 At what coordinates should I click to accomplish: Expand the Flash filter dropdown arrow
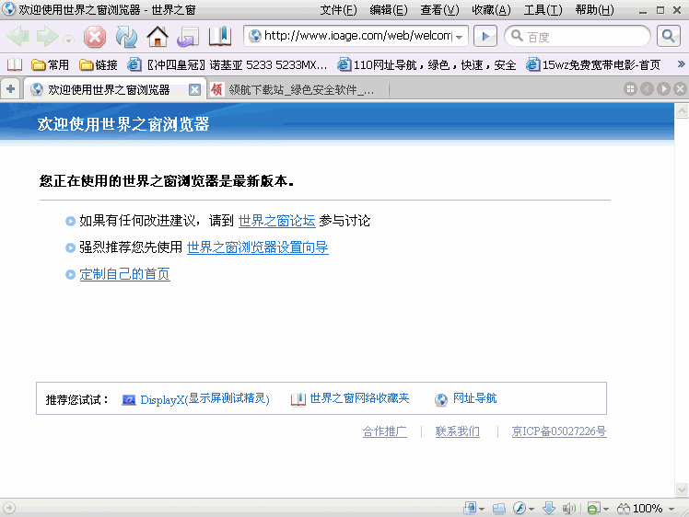pos(531,509)
